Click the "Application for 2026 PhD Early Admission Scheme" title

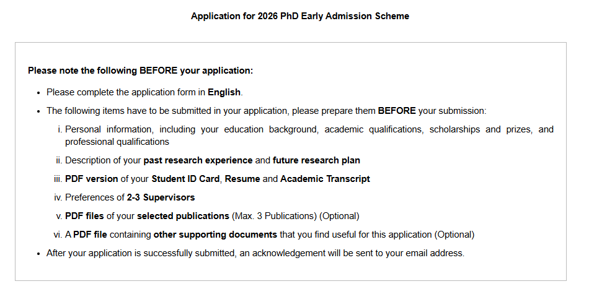point(299,16)
